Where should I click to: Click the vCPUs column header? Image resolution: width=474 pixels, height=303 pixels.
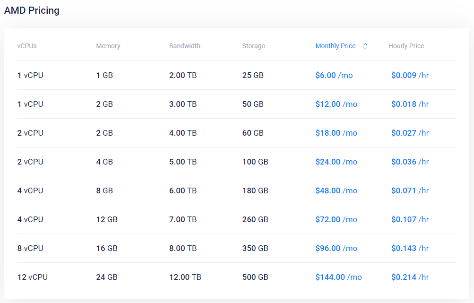27,46
